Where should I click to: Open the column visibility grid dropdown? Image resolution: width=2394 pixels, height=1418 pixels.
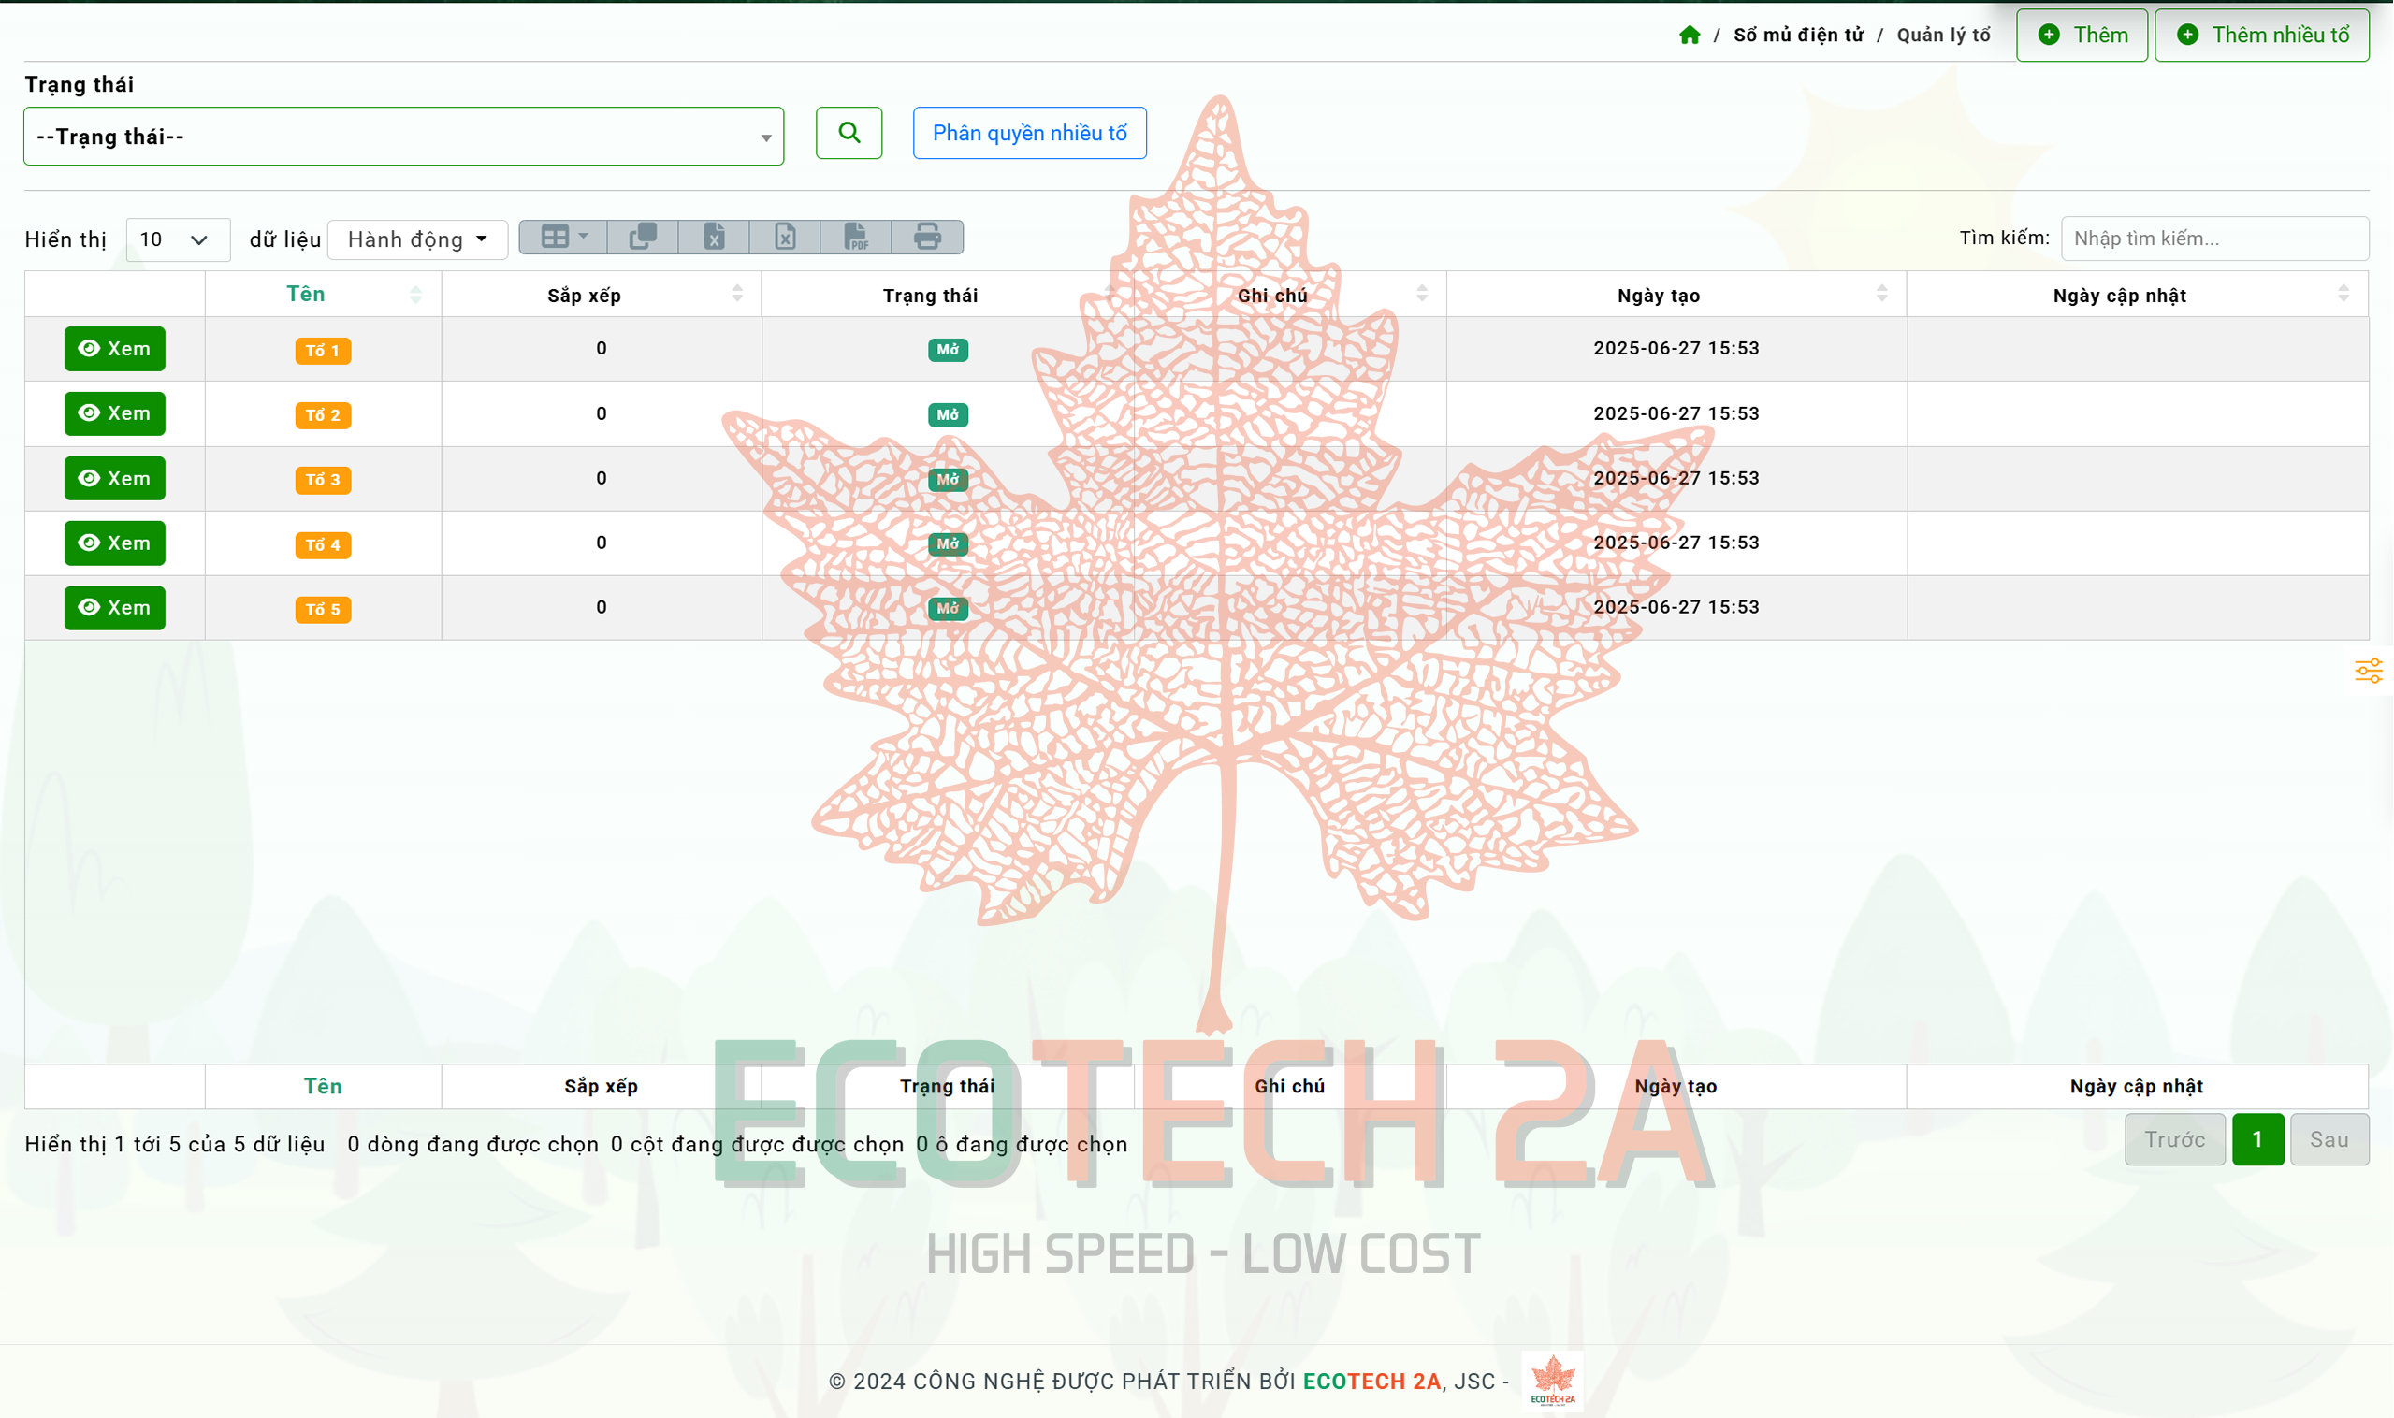pos(563,237)
